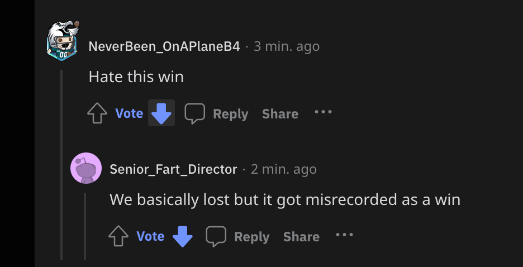Share the "Hate this win" comment

[280, 113]
